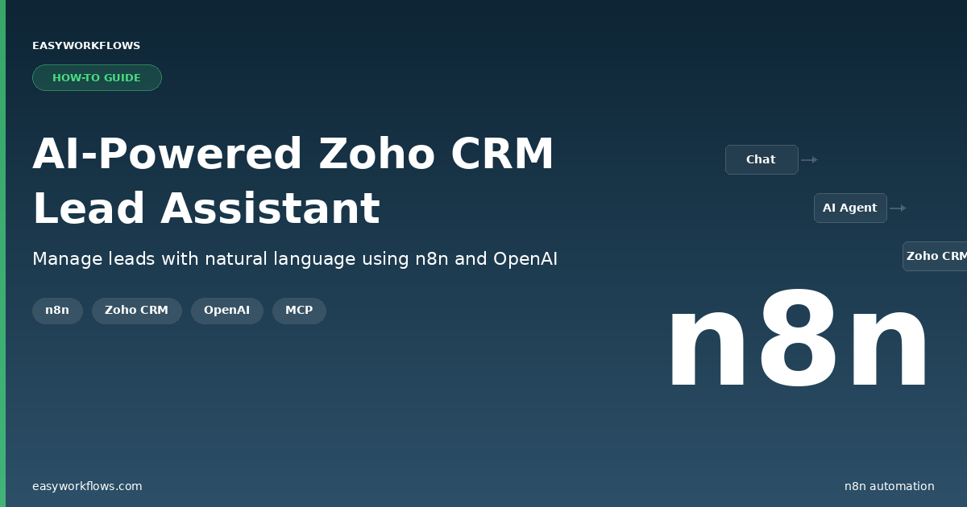Select the Zoho CRM tag pill

click(x=136, y=311)
